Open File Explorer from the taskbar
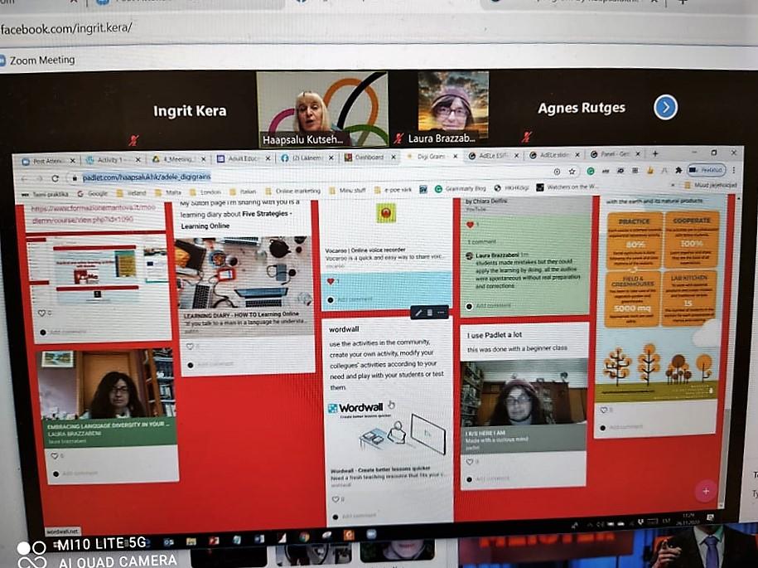Viewport: 758px width, 568px height. tap(191, 541)
